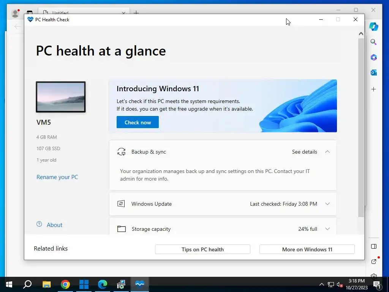Click See details in Backup & sync
The image size is (389, 292).
[304, 152]
